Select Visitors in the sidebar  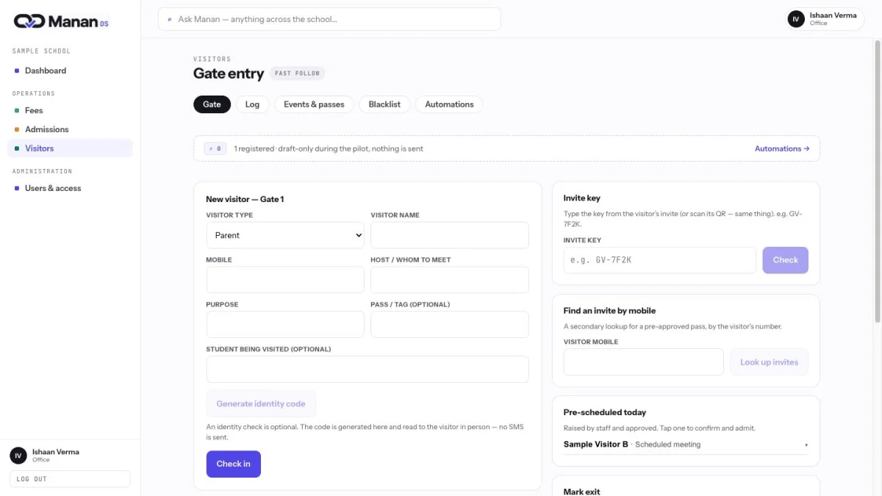pos(71,148)
